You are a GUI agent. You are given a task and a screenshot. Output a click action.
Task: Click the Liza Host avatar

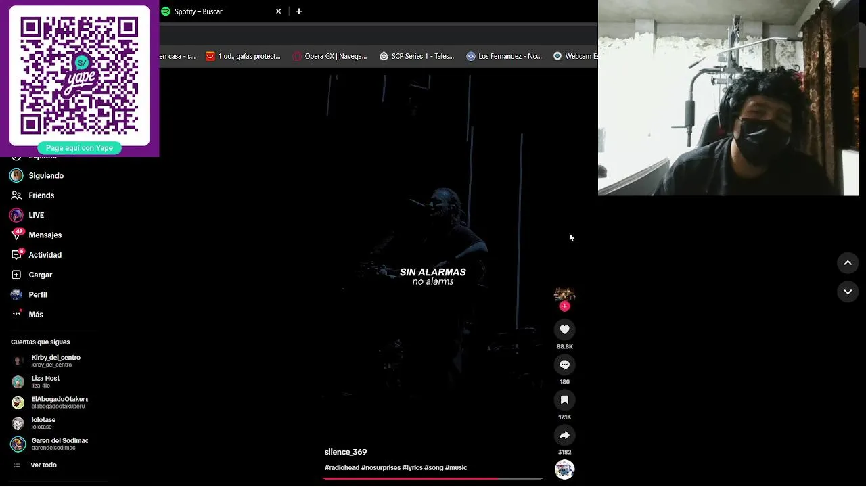click(18, 382)
